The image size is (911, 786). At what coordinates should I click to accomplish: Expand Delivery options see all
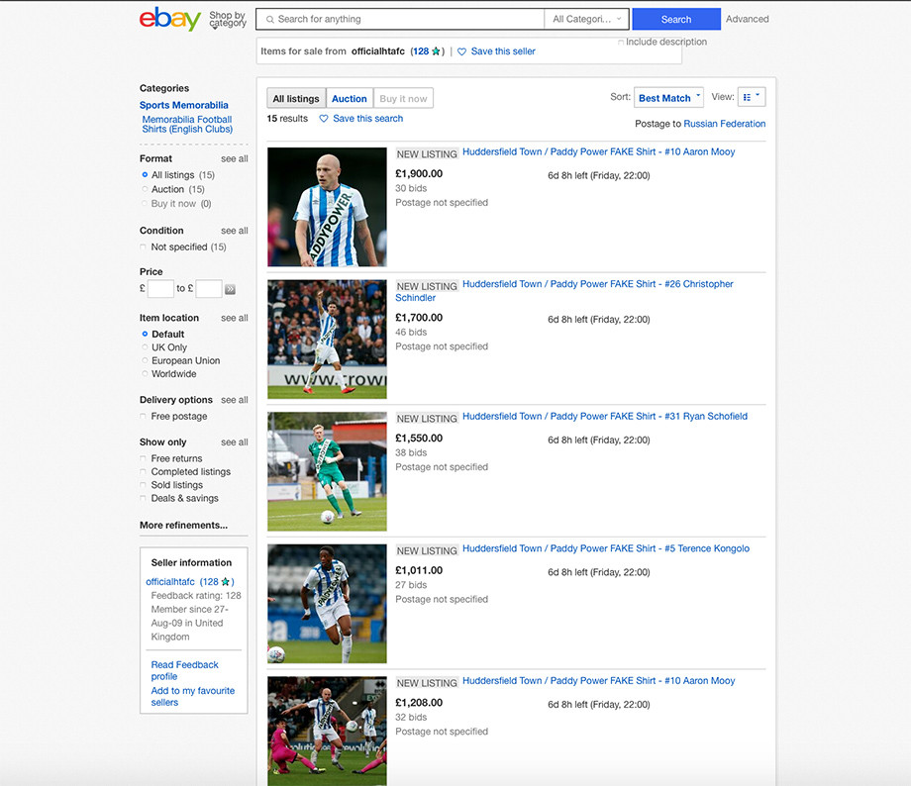[234, 400]
